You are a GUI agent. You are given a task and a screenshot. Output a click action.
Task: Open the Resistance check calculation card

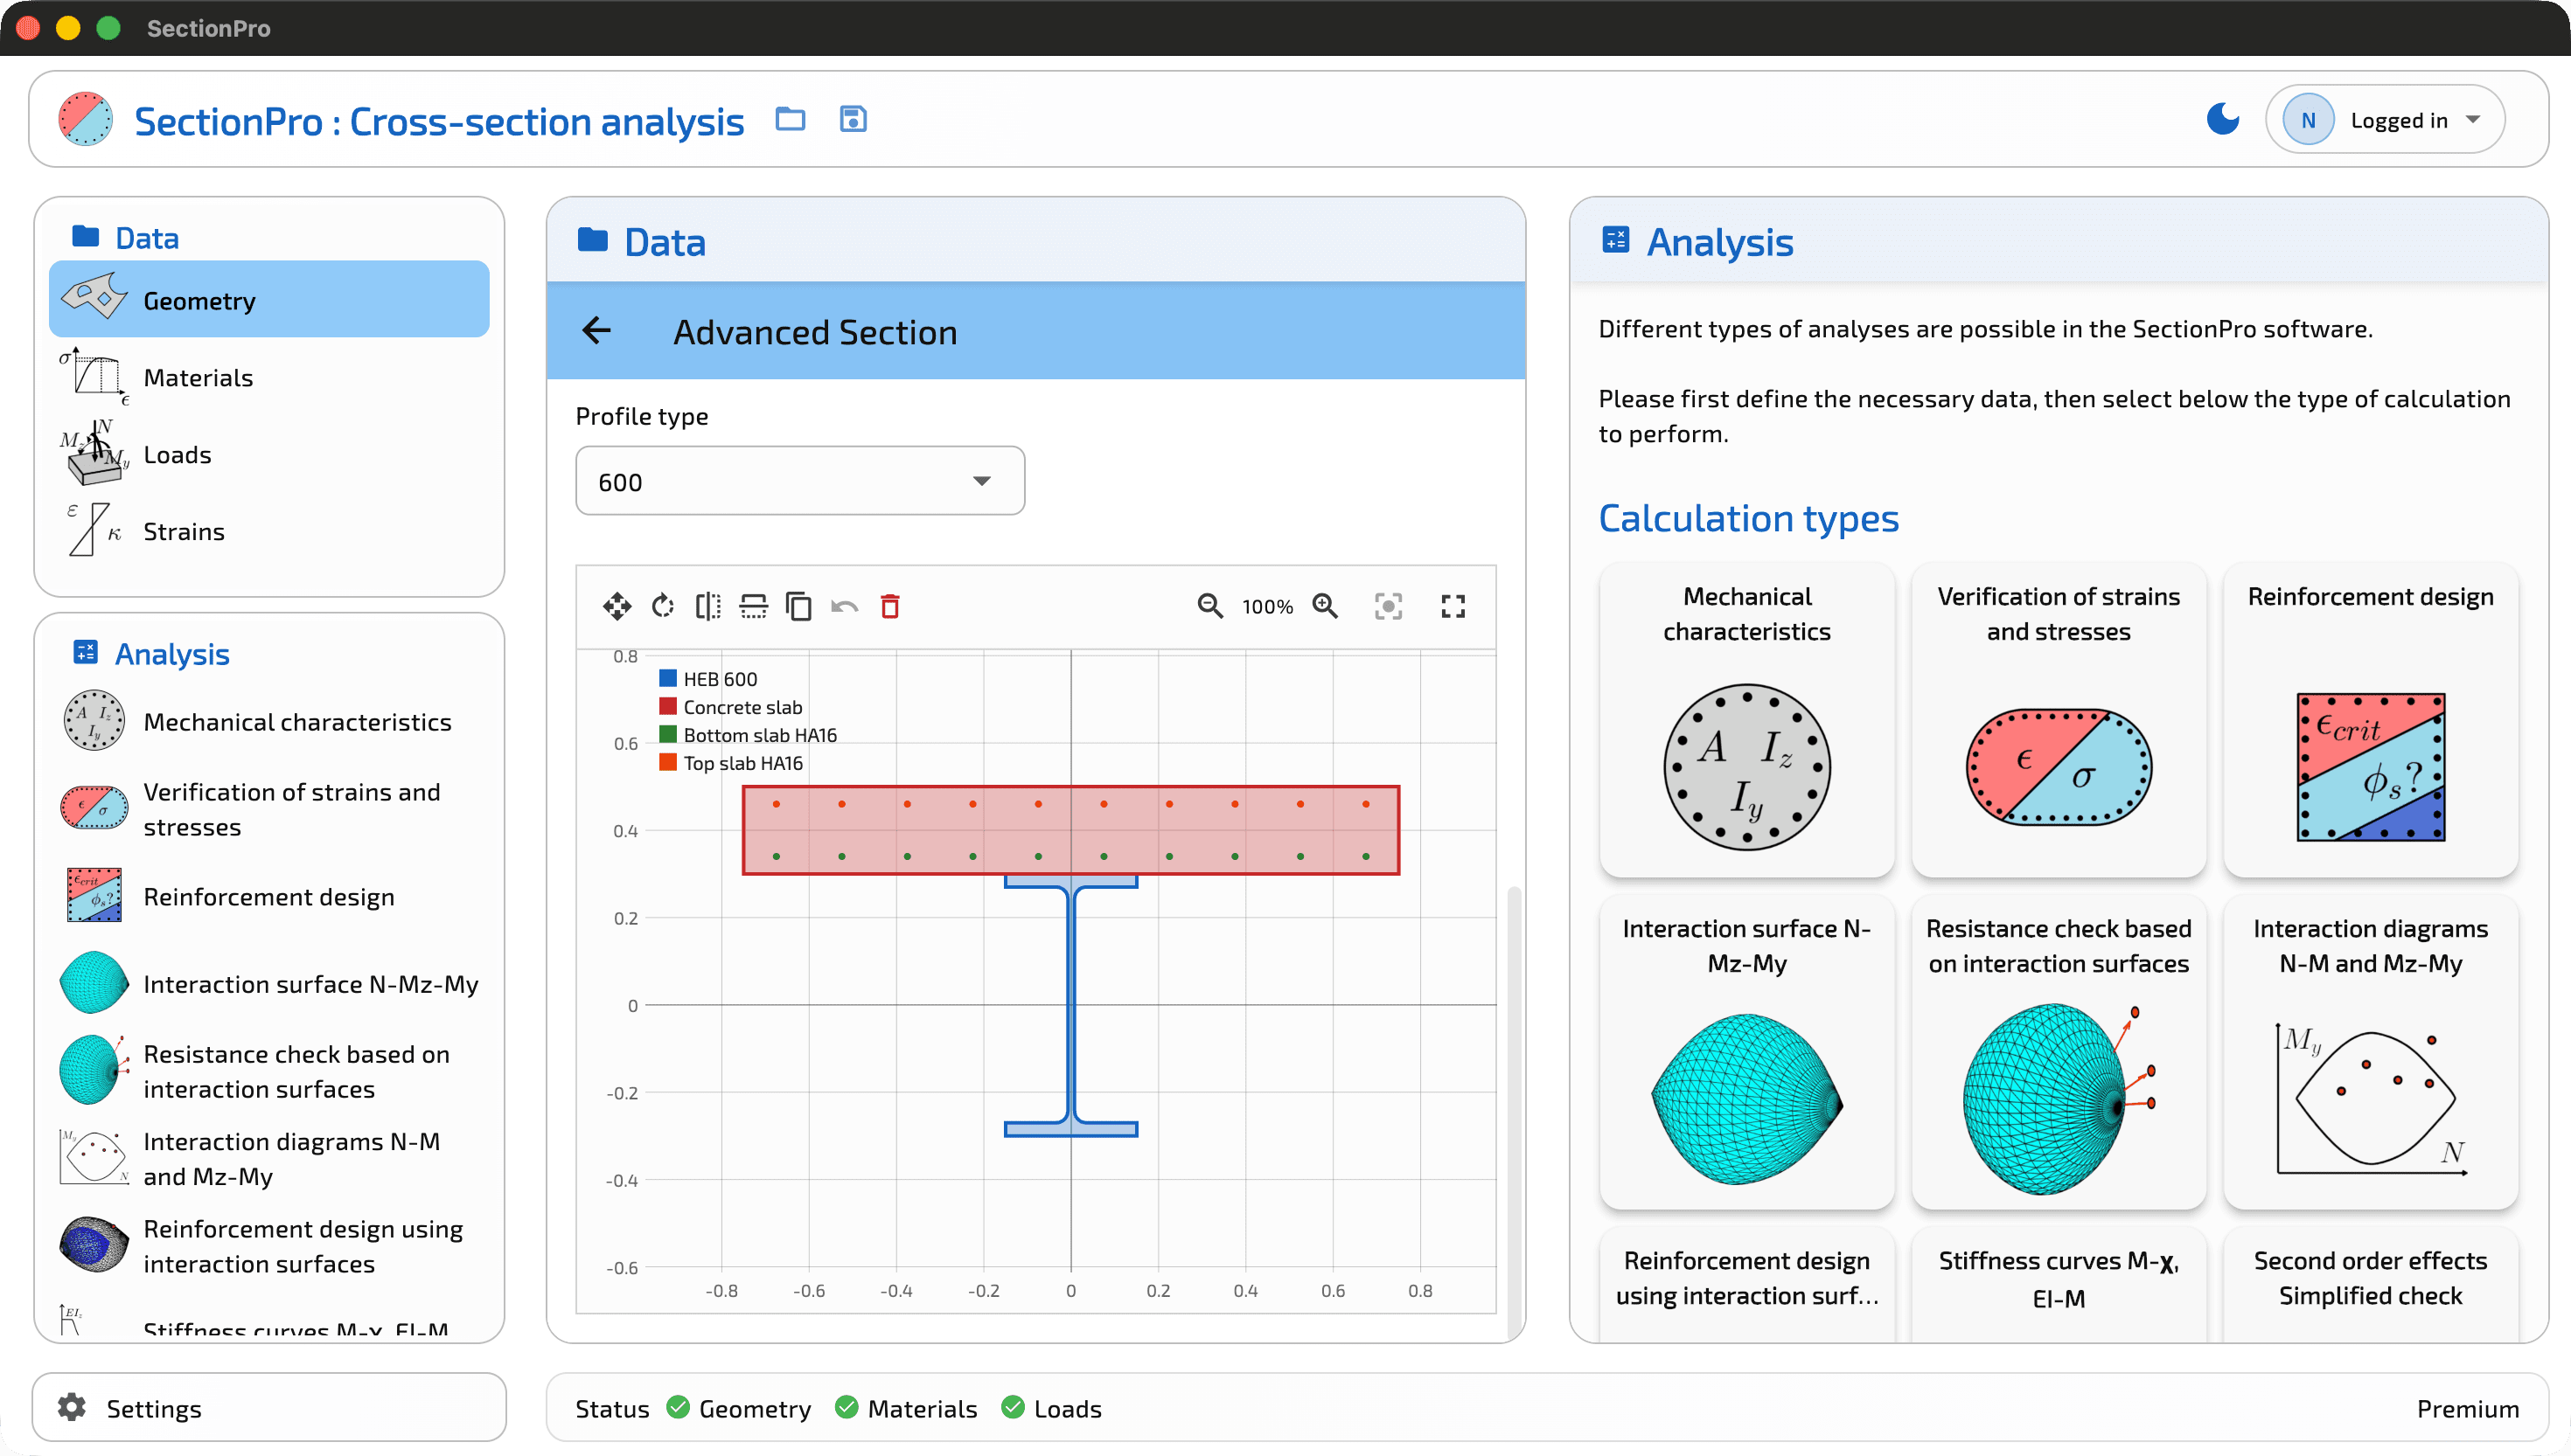click(x=2059, y=1052)
